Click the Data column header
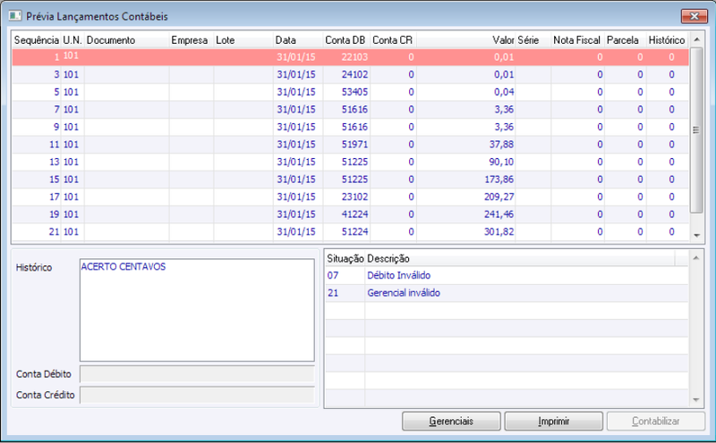 [298, 40]
